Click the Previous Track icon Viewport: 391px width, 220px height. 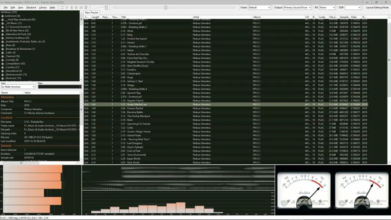click(x=77, y=7)
